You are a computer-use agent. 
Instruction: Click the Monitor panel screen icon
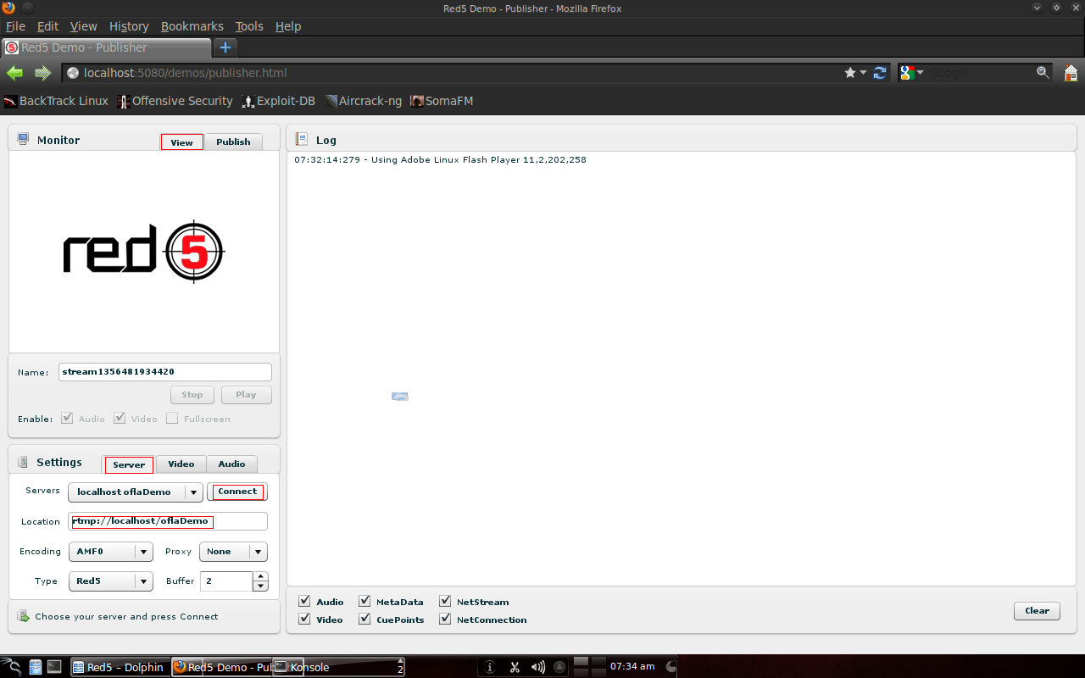click(x=22, y=139)
